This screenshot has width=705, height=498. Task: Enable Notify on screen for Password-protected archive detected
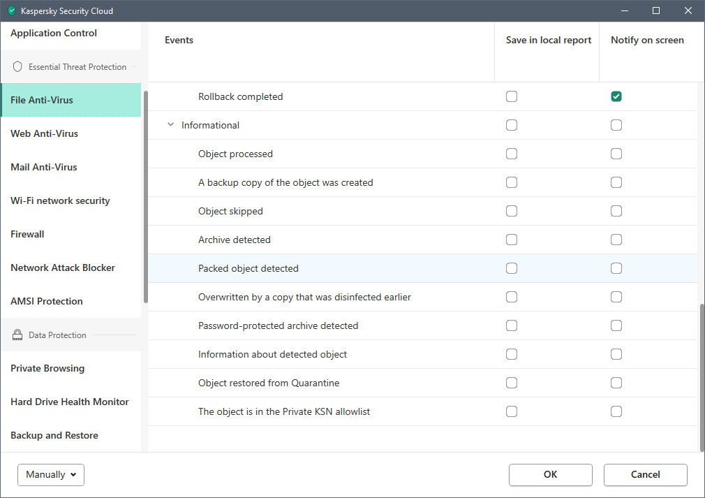616,325
